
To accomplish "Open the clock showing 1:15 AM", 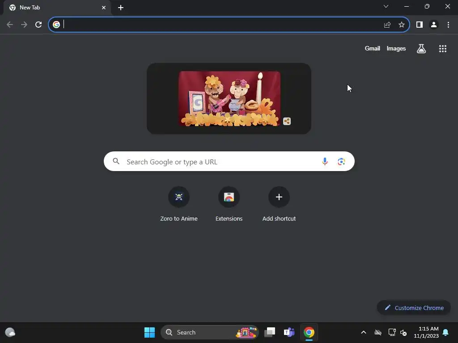I will point(426,332).
